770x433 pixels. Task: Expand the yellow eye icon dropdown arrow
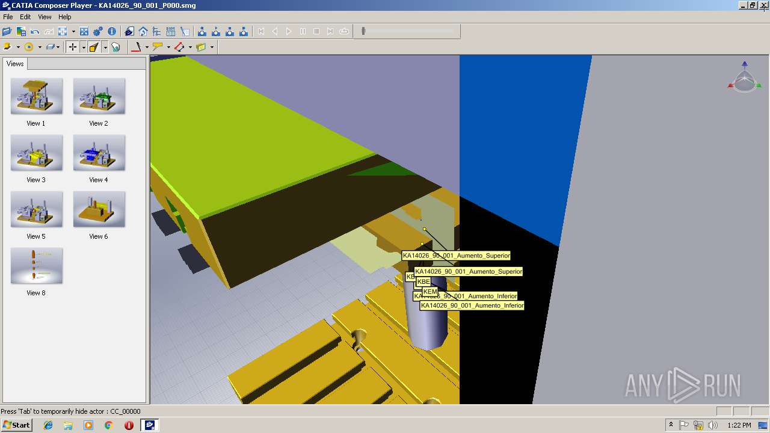click(x=40, y=47)
